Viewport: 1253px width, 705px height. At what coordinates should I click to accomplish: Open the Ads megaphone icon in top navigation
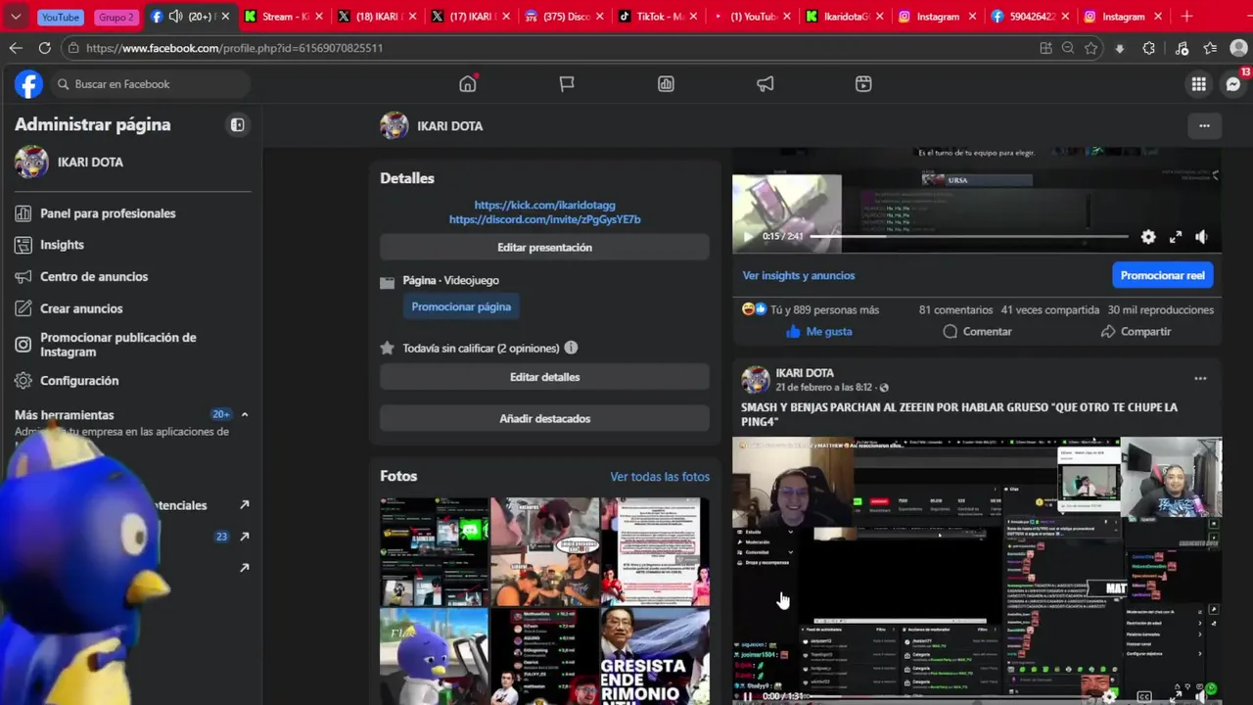pos(765,84)
